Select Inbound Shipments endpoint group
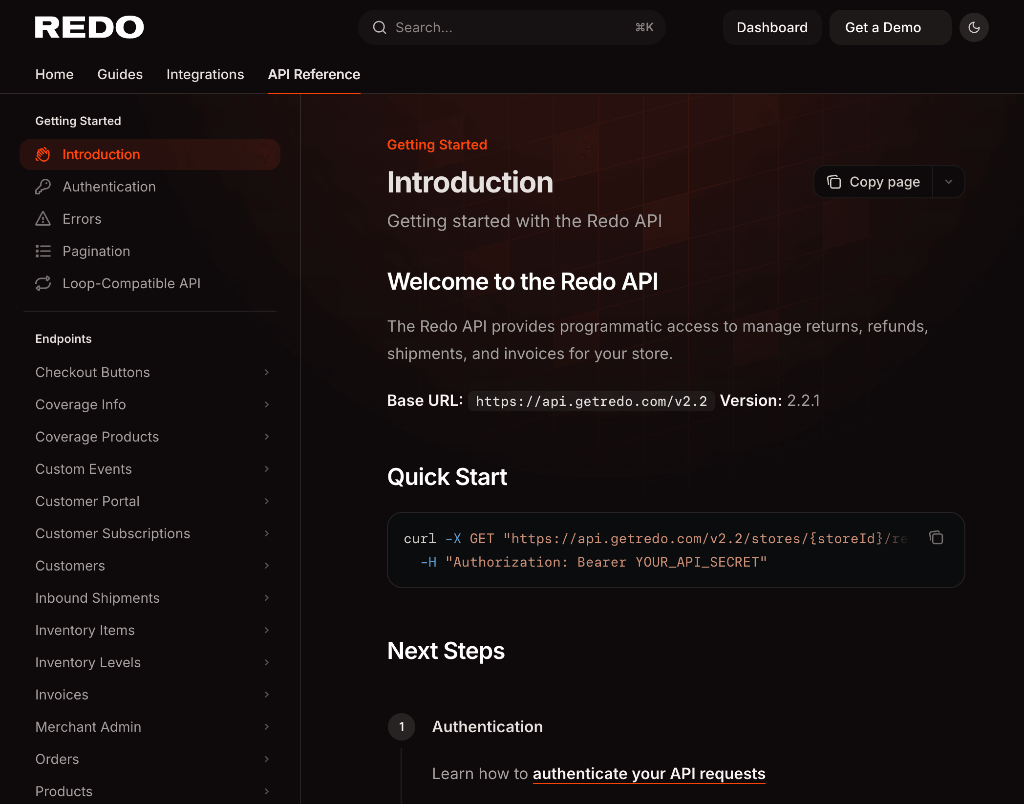Image resolution: width=1024 pixels, height=804 pixels. 150,598
